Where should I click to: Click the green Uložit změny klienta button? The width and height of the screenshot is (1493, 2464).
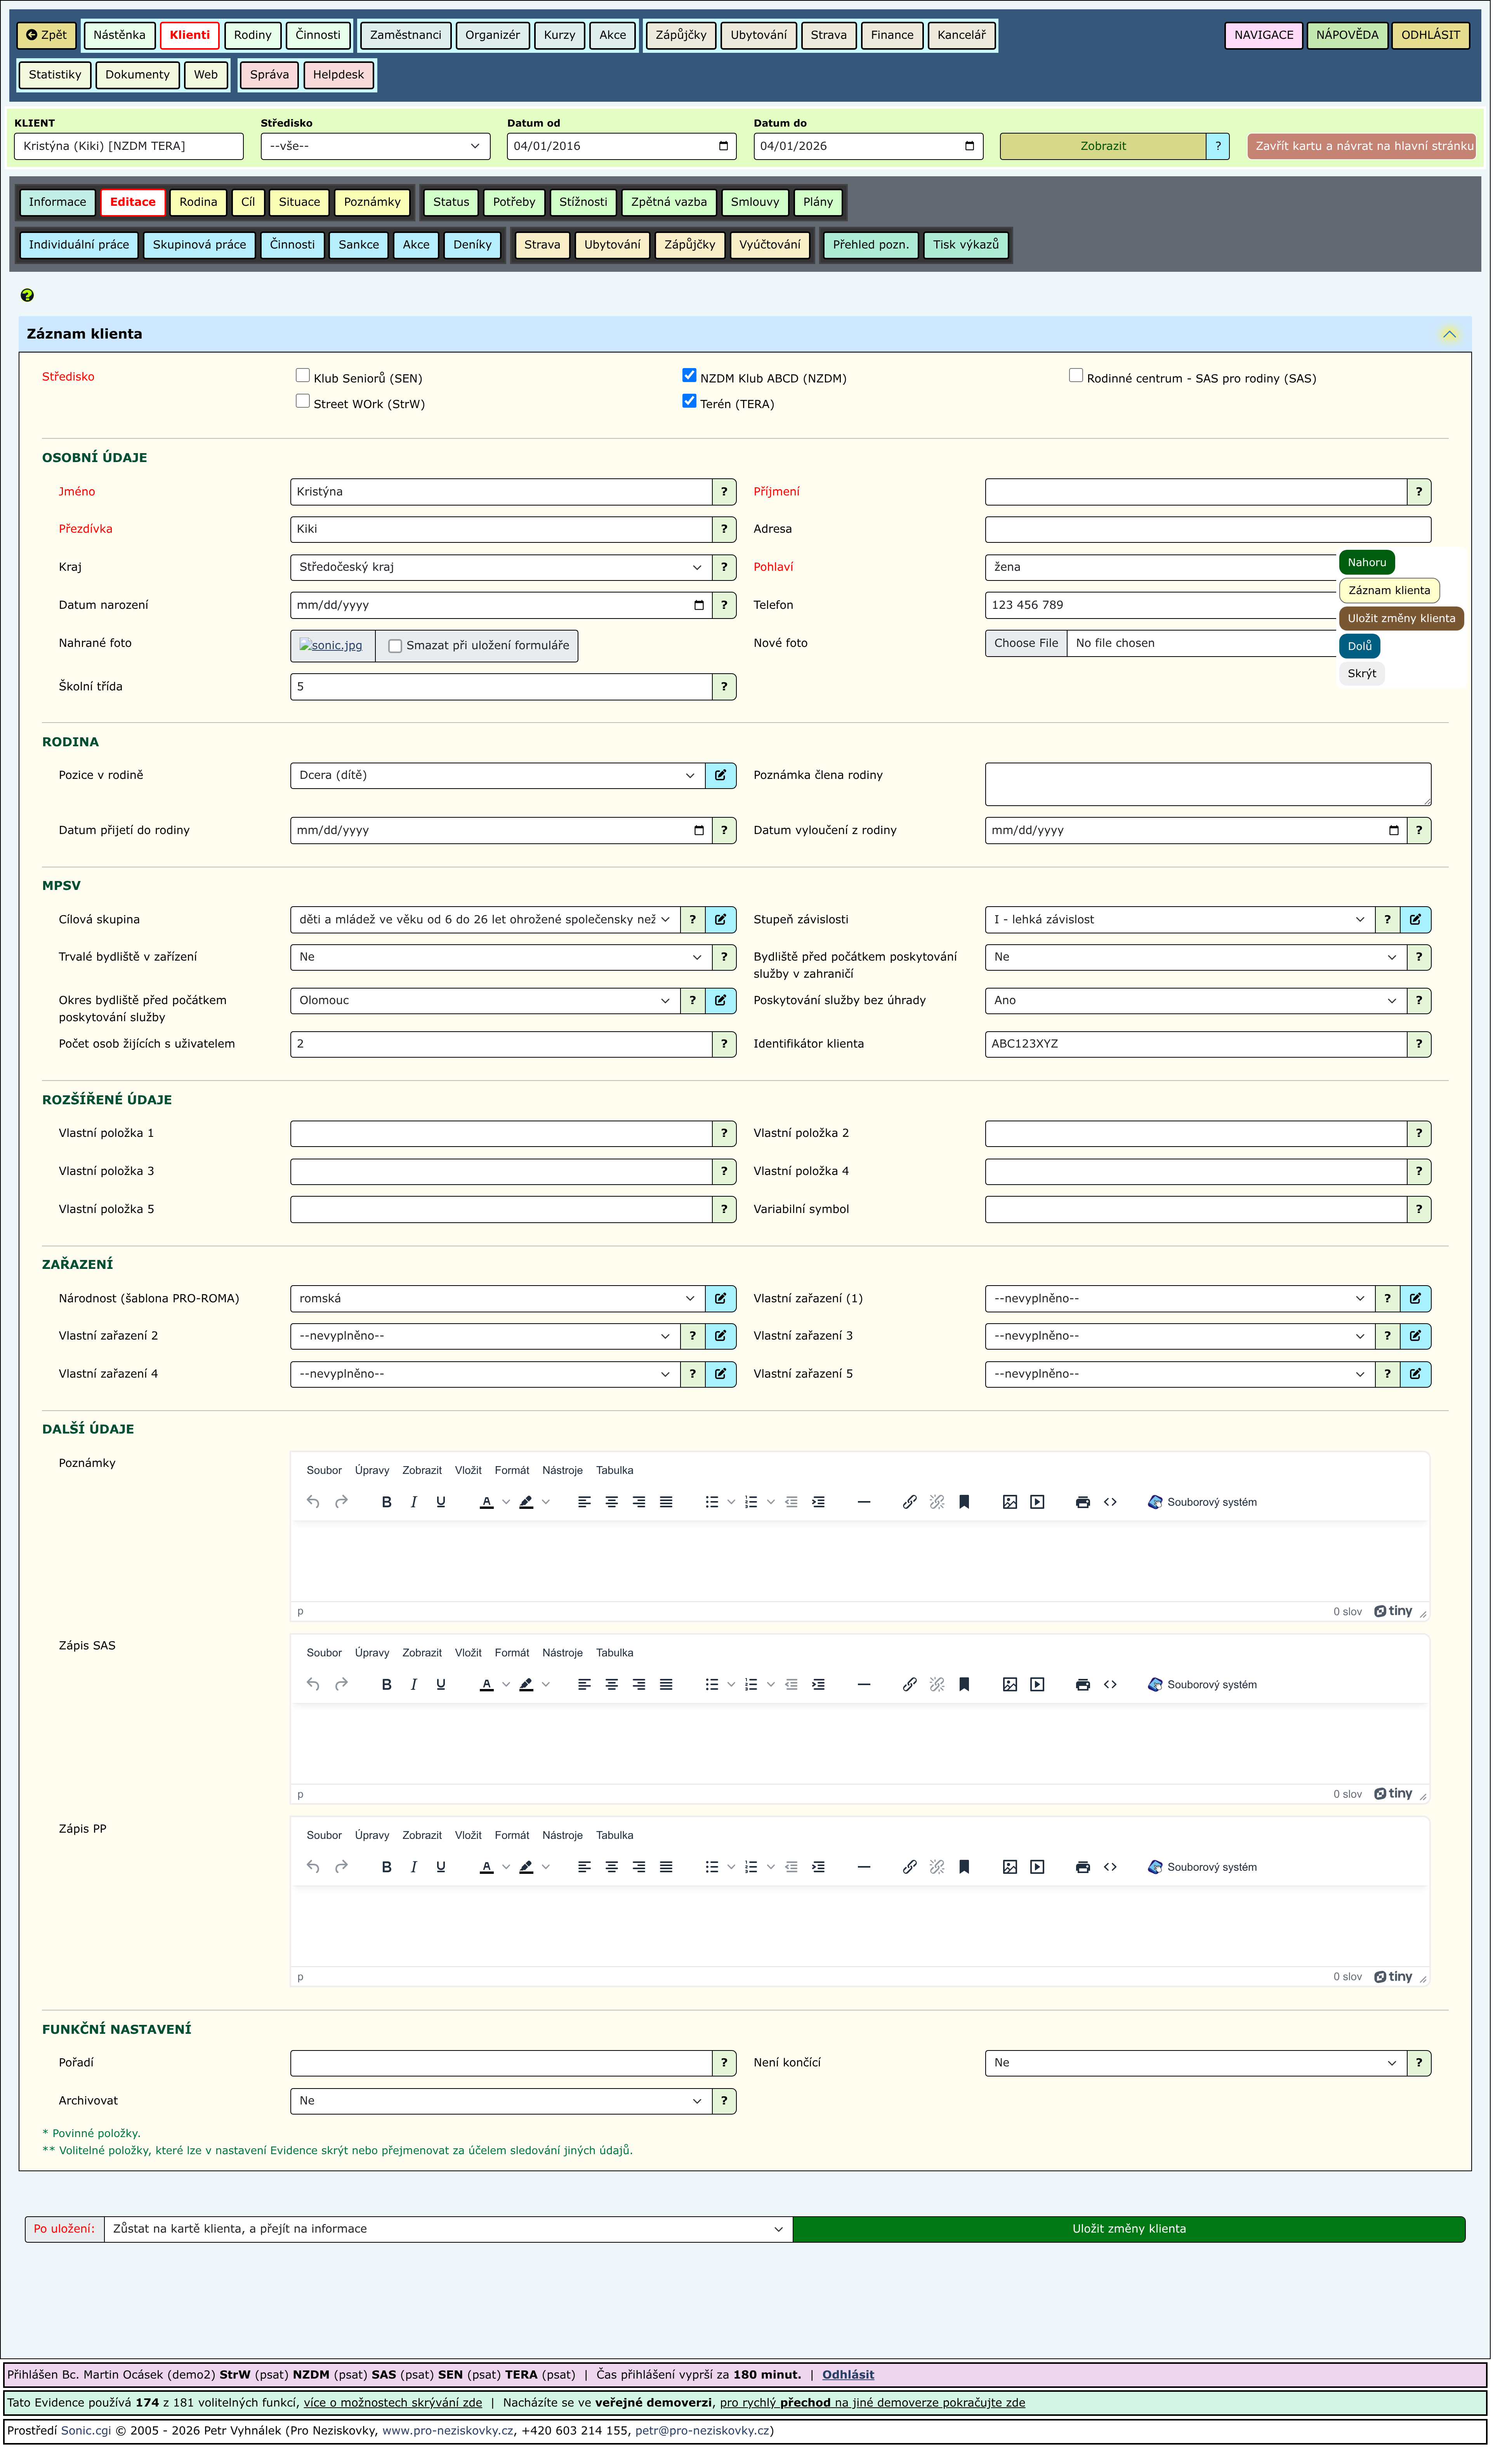[x=1129, y=2229]
